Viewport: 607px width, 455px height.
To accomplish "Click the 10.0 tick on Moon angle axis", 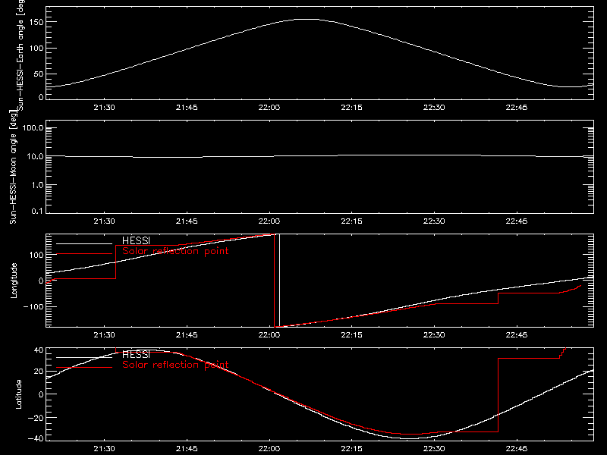I will click(x=35, y=157).
